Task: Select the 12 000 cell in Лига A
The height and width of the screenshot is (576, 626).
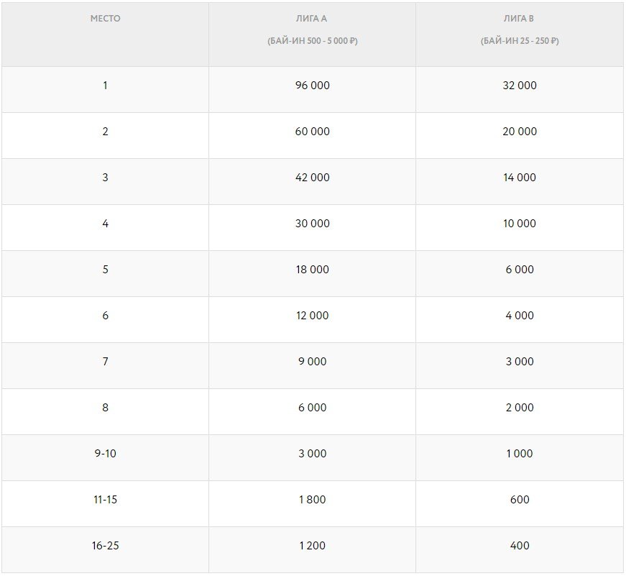Action: (x=312, y=316)
